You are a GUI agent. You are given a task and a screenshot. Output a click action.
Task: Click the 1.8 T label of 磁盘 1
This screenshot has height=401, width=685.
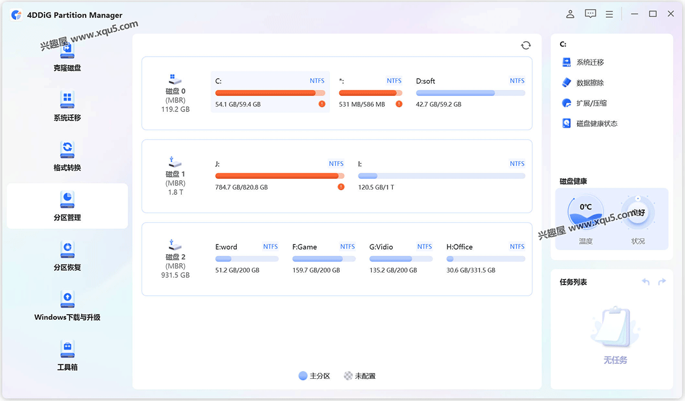pos(175,192)
